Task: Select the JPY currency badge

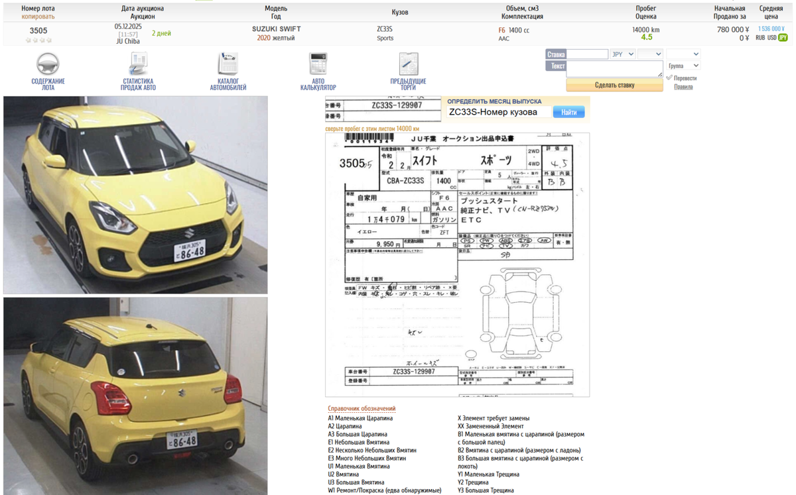Action: coord(783,38)
